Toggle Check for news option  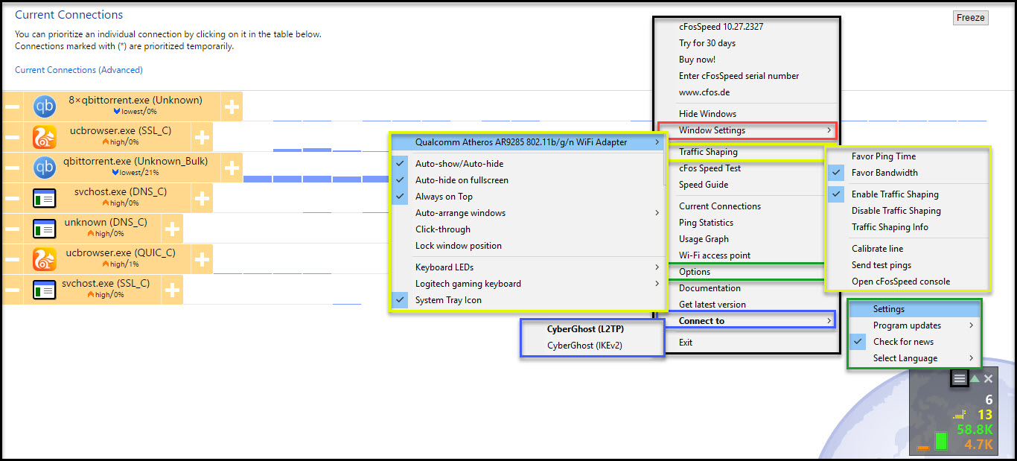914,342
